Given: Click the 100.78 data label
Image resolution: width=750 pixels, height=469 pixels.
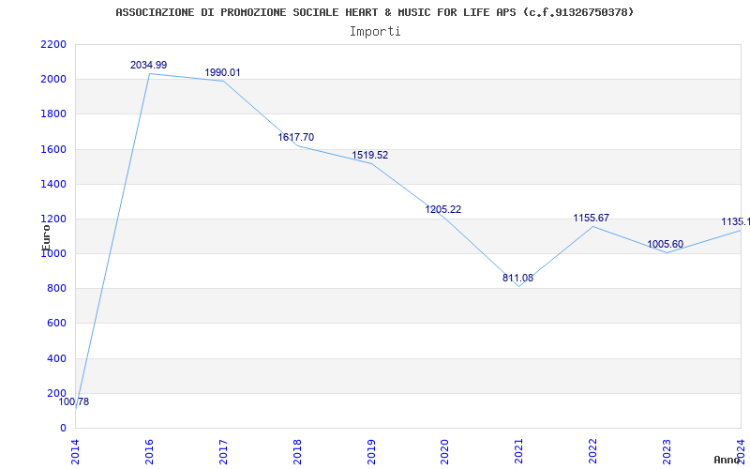Looking at the screenshot, I should 74,402.
